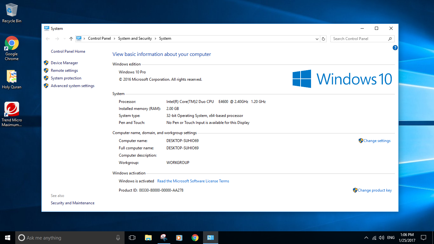This screenshot has height=244, width=434.
Task: Open Device Manager link
Action: [64, 63]
